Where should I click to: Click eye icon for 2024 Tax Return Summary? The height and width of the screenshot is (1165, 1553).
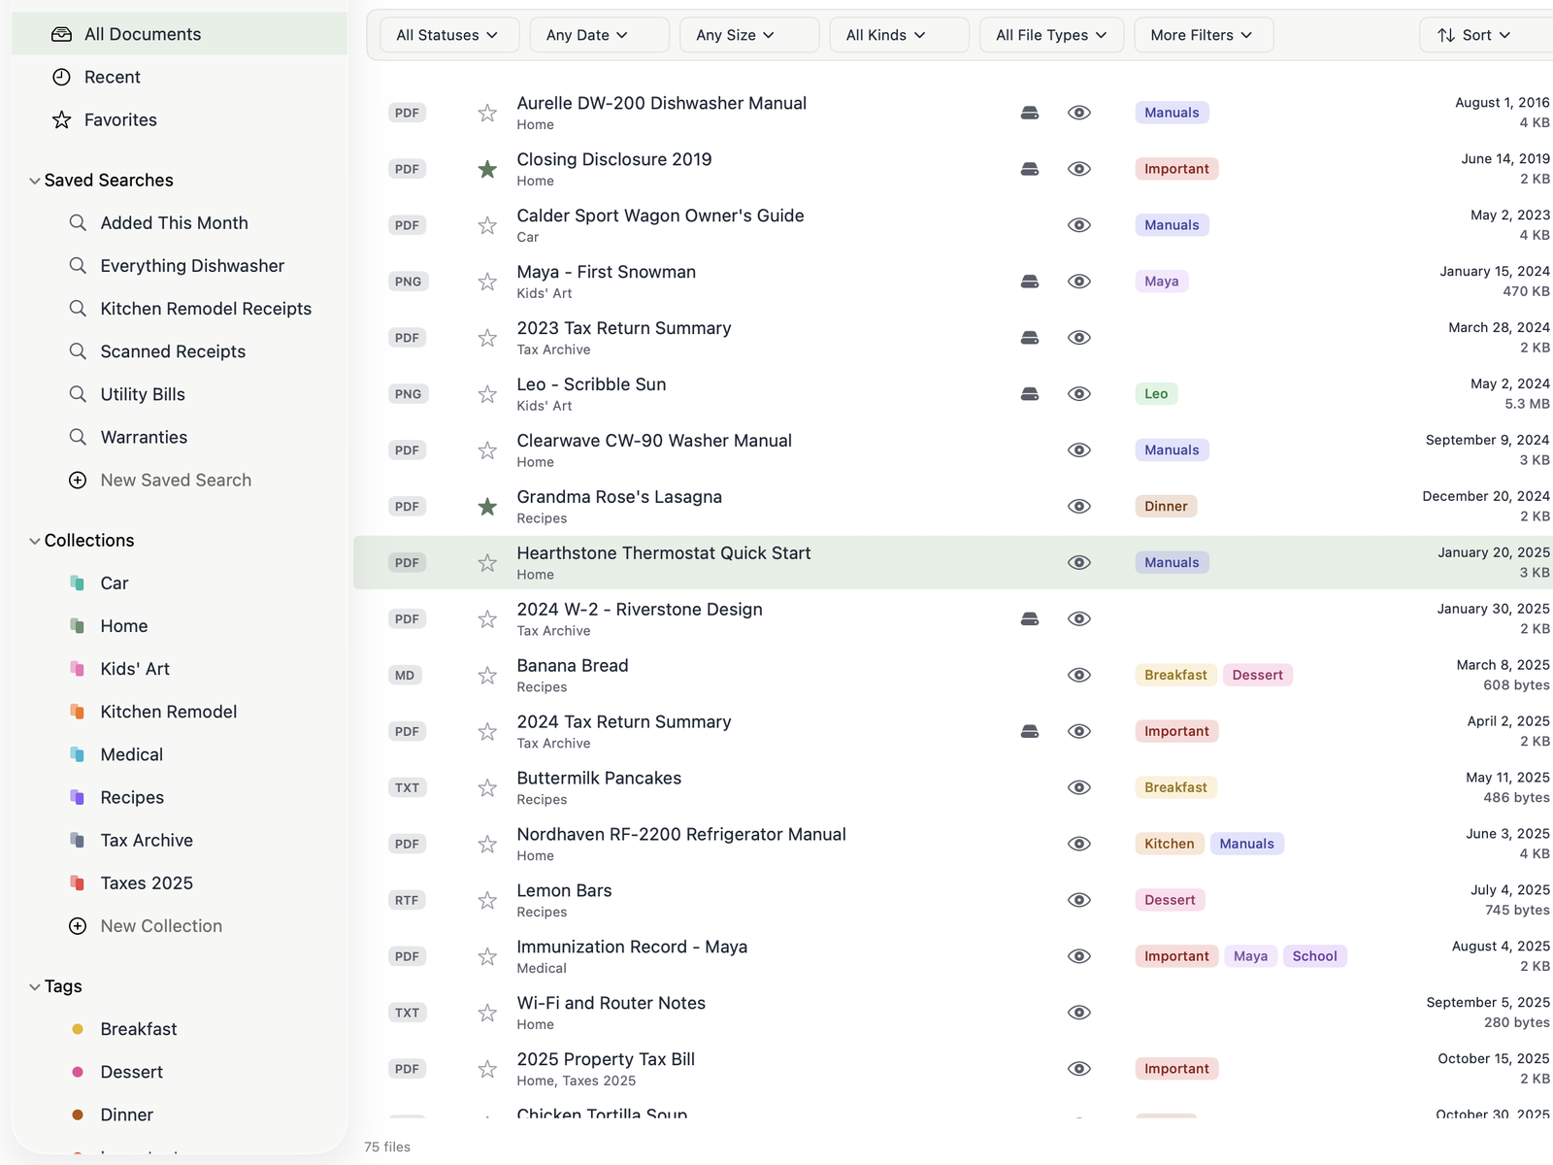(1079, 732)
